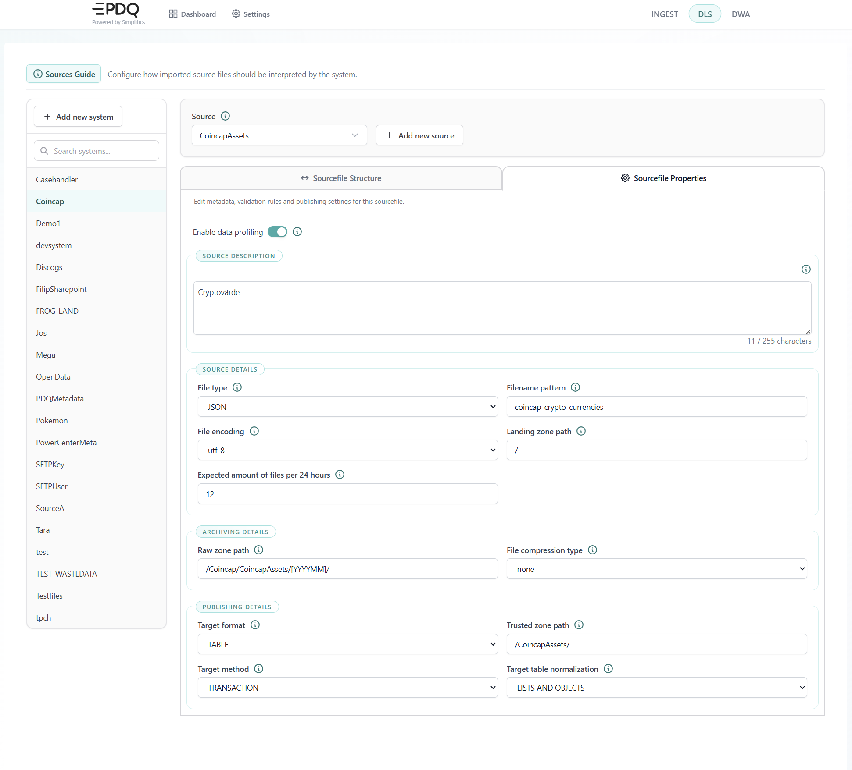Click Add new system button

coord(78,117)
